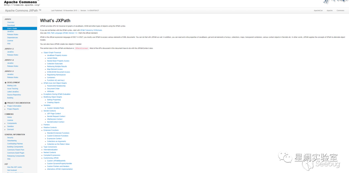Open Dependencies in the sidebar
This screenshot has height=173, width=349.
[x=13, y=37]
